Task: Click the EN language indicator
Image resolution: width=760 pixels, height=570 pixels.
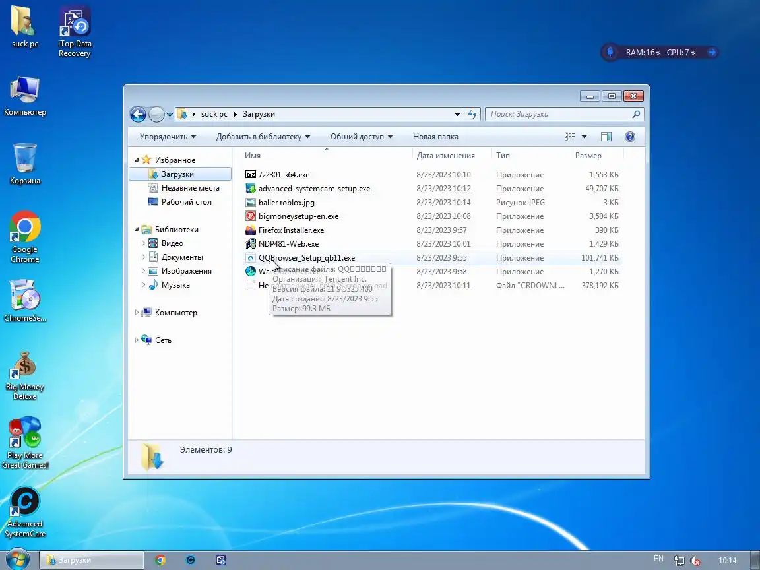Action: coord(658,559)
